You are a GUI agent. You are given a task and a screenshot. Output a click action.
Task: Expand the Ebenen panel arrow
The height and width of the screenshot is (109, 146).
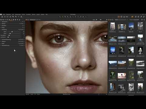tap(1, 24)
